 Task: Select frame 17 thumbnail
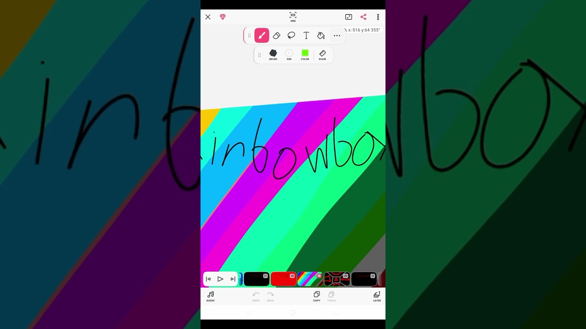[x=257, y=279]
